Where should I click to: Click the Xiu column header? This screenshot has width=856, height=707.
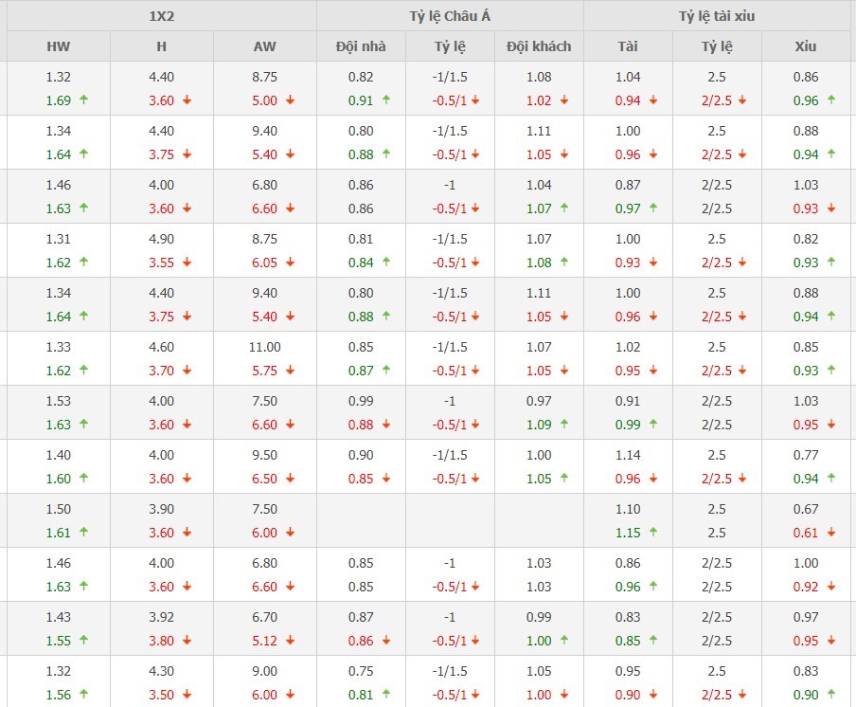click(x=806, y=46)
